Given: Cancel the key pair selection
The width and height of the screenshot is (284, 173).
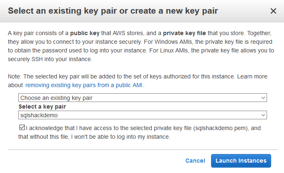Looking at the screenshot, I should tap(195, 161).
